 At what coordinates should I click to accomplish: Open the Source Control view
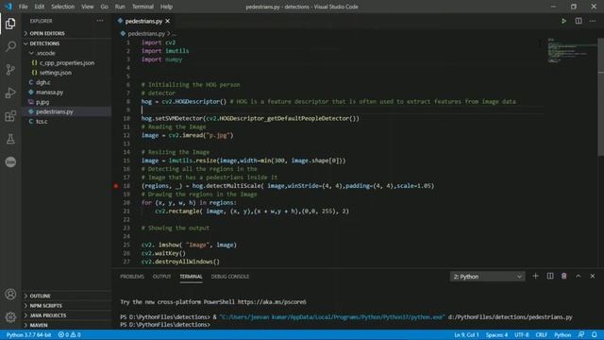click(10, 70)
